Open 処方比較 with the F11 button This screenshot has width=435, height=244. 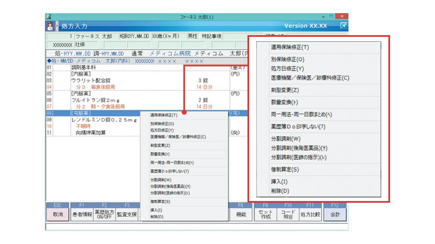(x=310, y=214)
